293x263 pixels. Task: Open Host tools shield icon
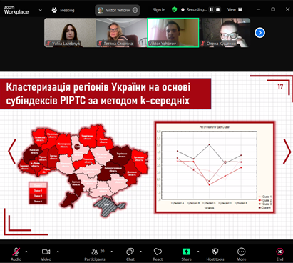[x=215, y=252]
